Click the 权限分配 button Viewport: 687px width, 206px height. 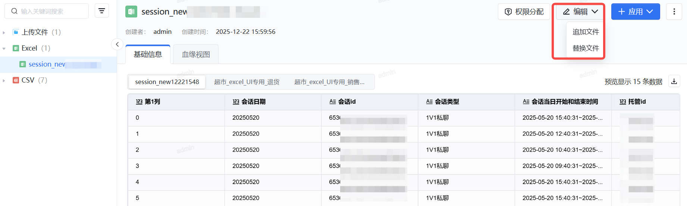(x=524, y=12)
